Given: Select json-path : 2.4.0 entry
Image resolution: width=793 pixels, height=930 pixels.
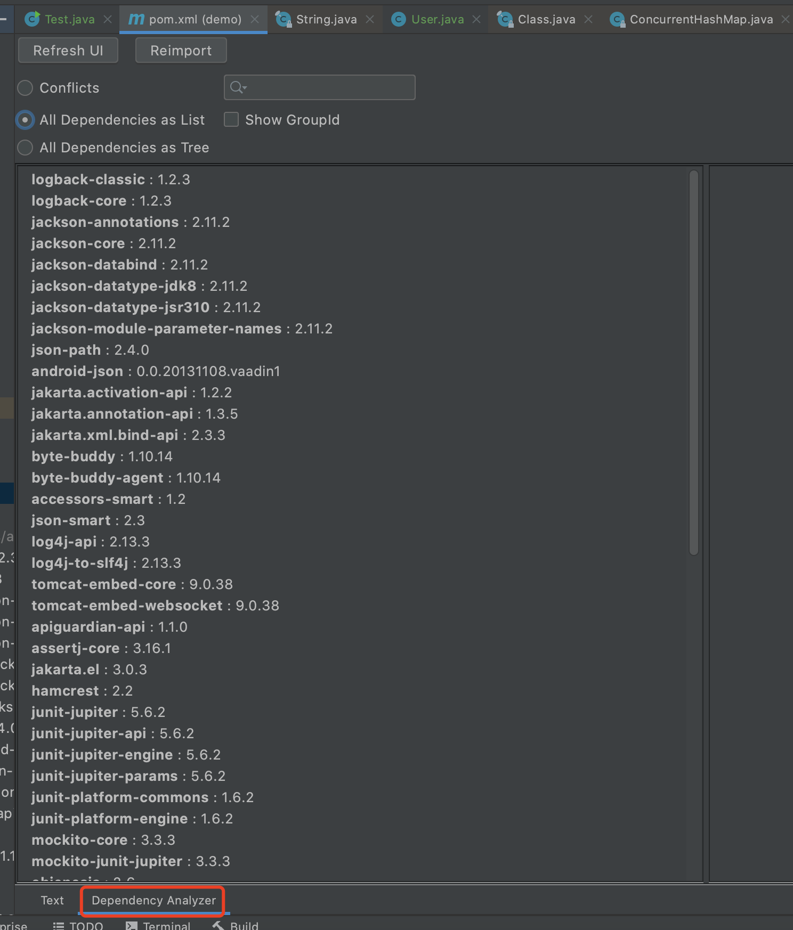Looking at the screenshot, I should click(x=90, y=350).
